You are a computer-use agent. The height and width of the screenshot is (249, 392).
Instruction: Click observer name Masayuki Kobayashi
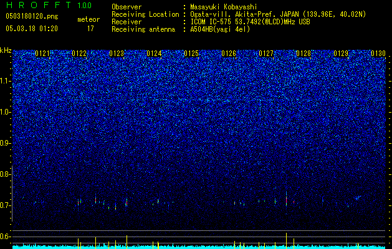pyautogui.click(x=224, y=7)
